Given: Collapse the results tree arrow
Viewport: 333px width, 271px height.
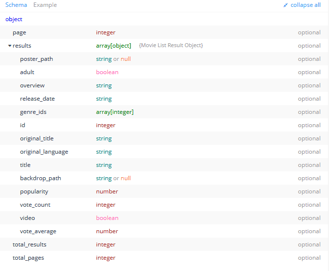Looking at the screenshot, I should coord(10,46).
